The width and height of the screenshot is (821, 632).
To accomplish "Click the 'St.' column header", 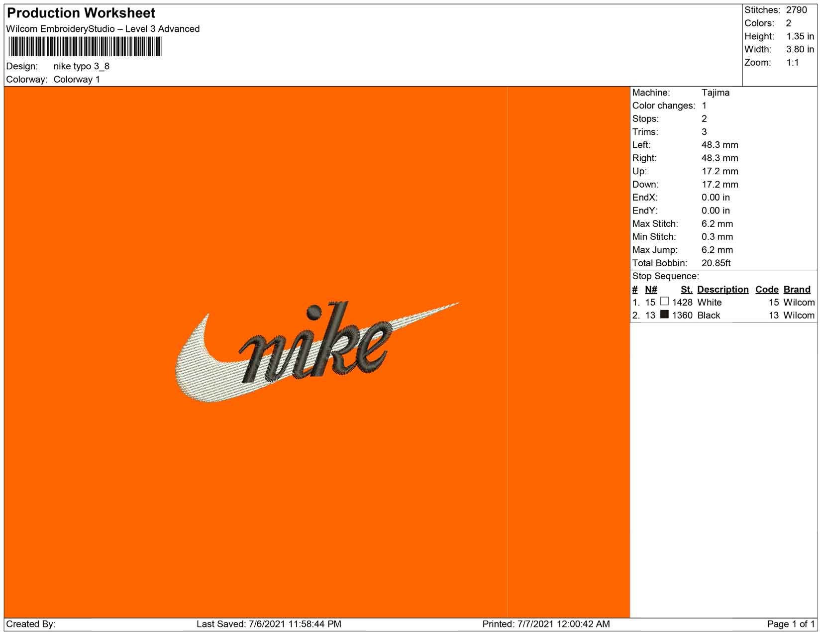I will [687, 290].
